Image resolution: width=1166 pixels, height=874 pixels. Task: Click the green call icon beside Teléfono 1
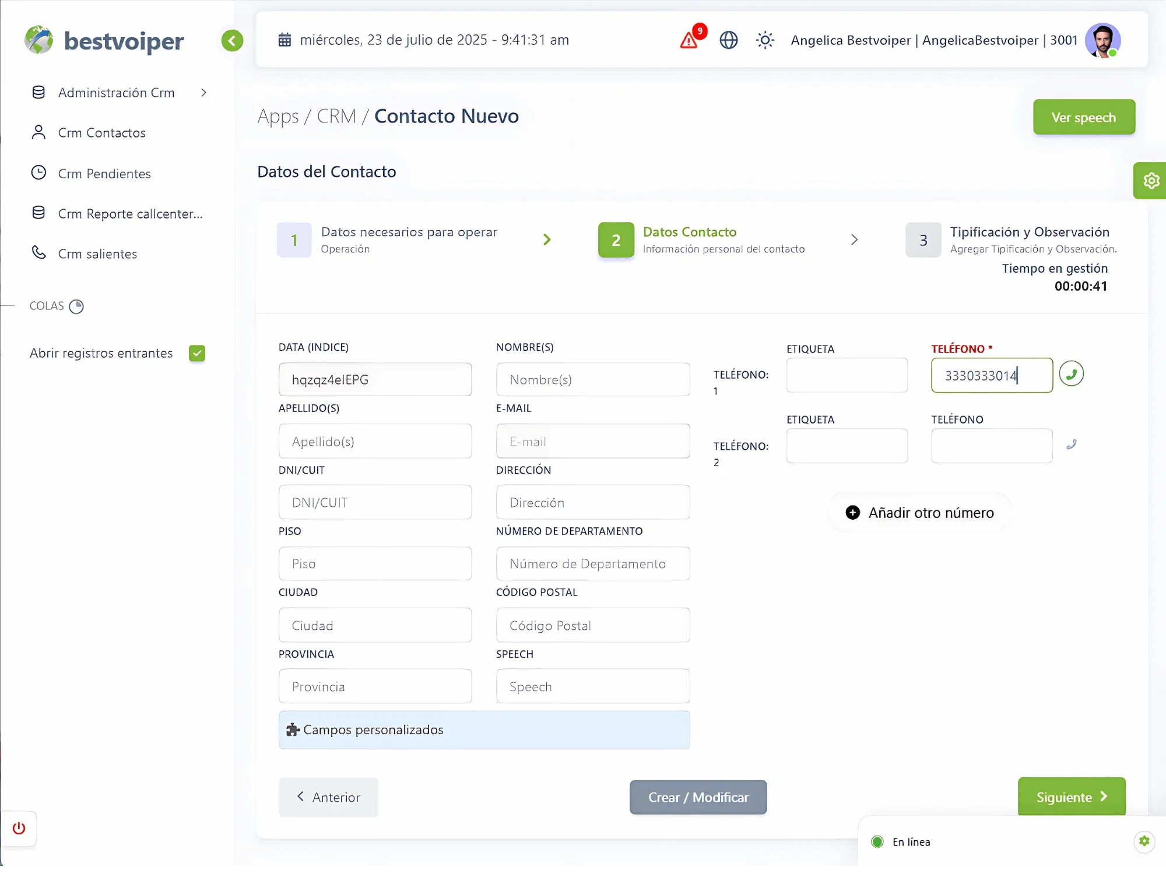point(1071,374)
